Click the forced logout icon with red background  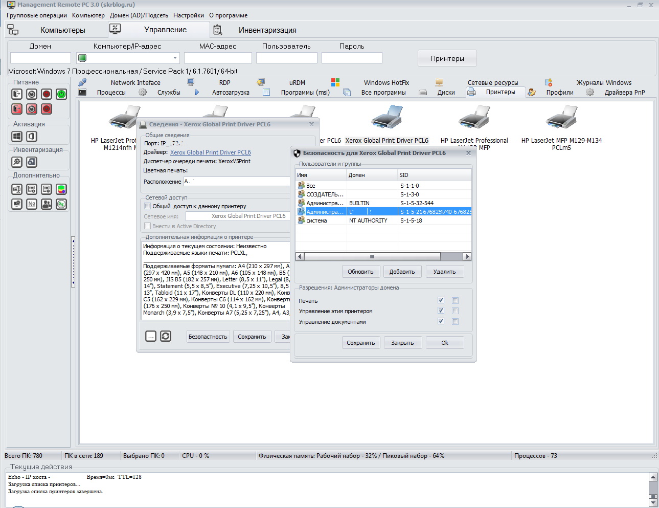pos(17,109)
